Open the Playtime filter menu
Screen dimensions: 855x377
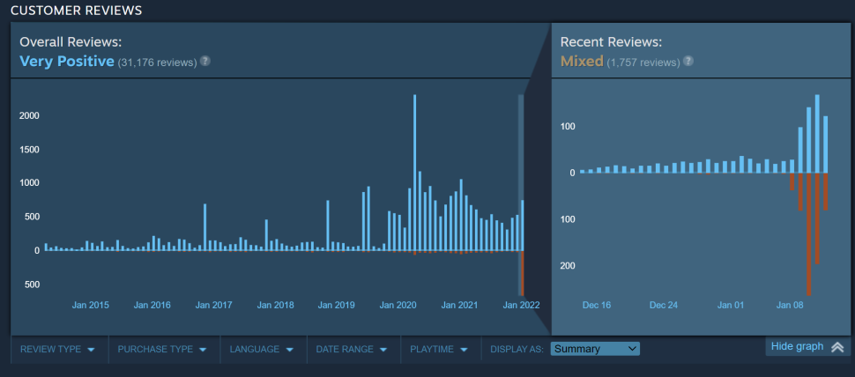[440, 349]
